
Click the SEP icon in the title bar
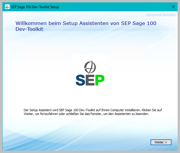[7, 7]
